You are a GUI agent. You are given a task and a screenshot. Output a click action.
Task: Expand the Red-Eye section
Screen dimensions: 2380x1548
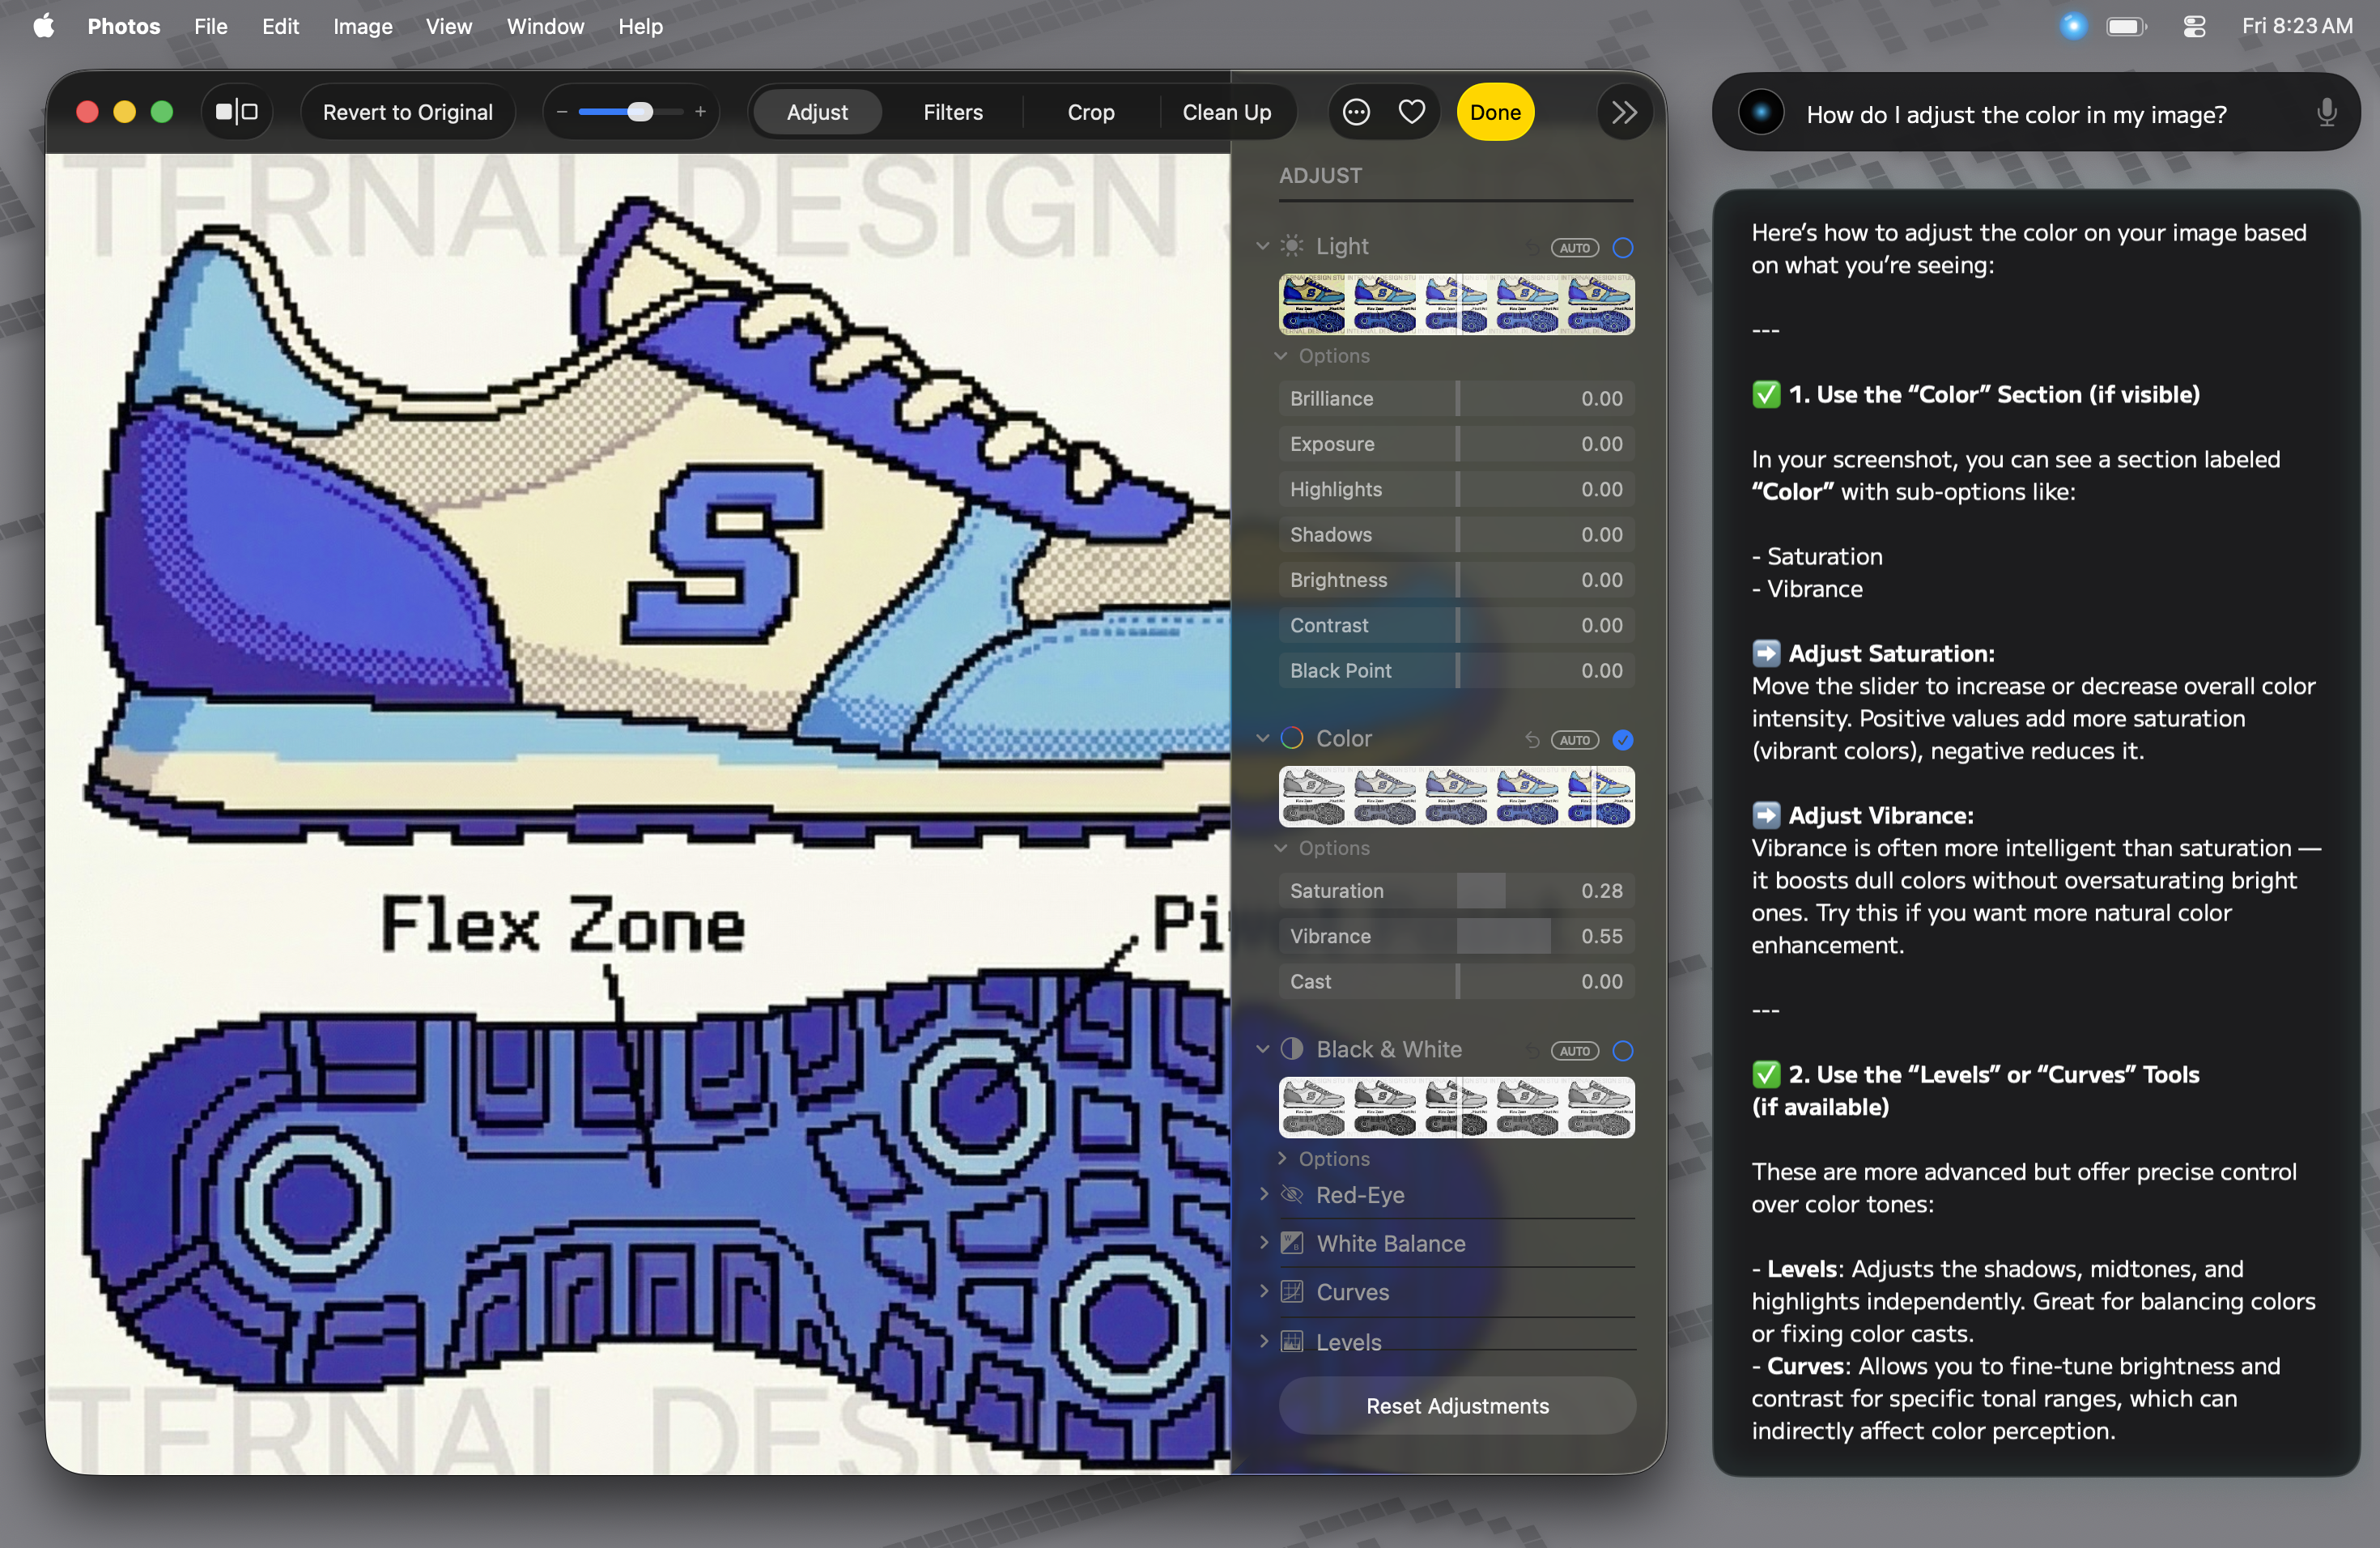pyautogui.click(x=1264, y=1194)
